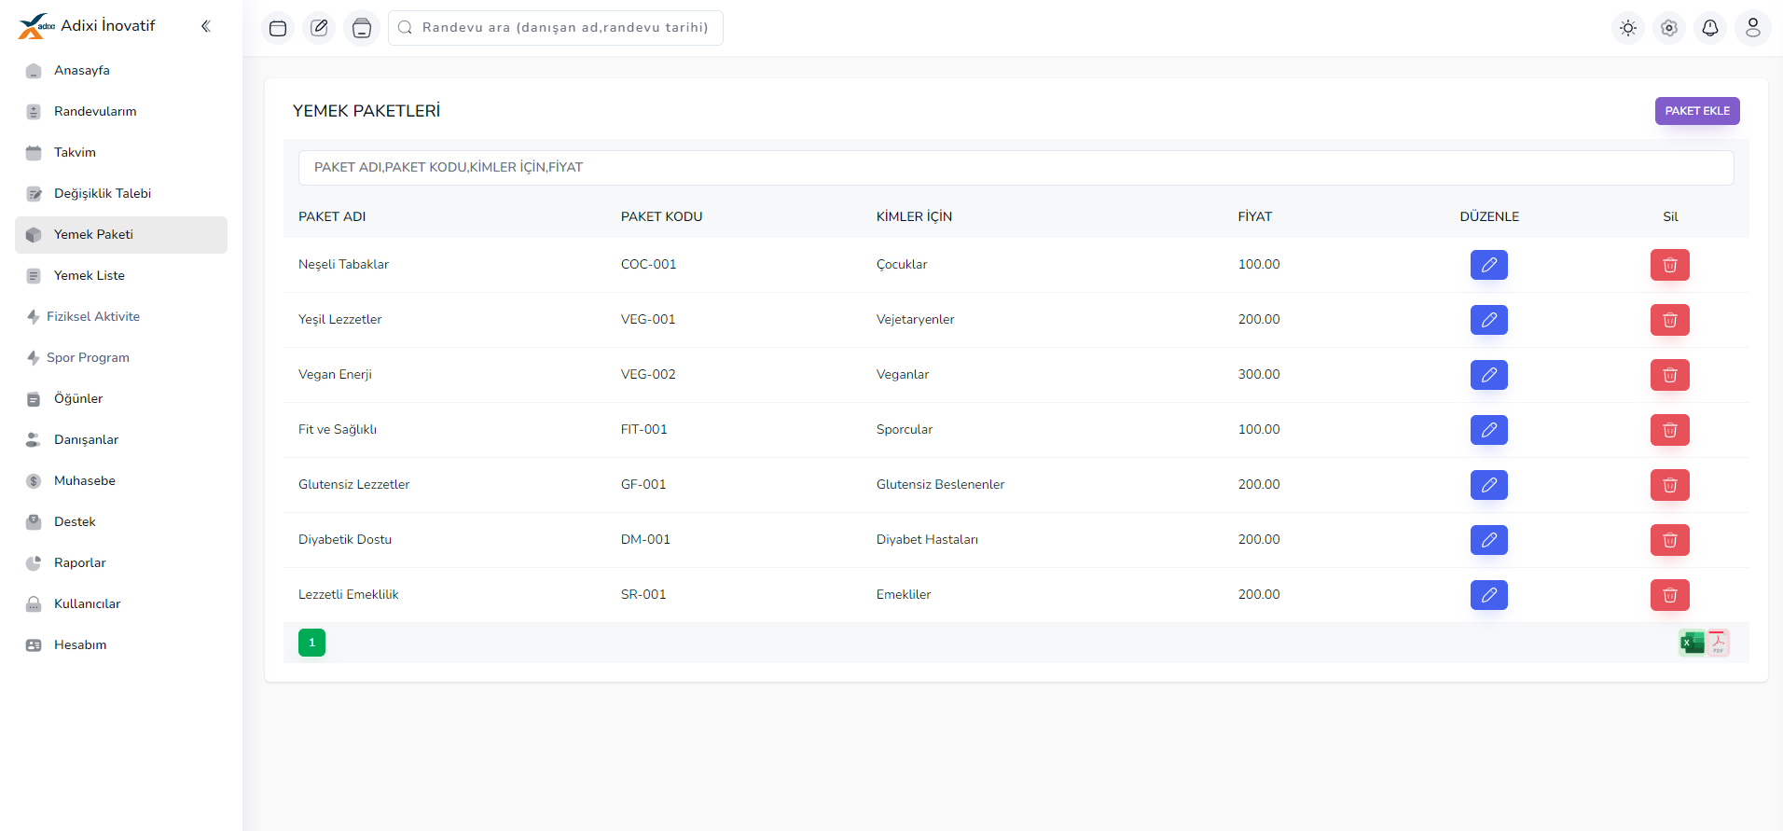Open Raporlar sidebar item

pyautogui.click(x=121, y=563)
